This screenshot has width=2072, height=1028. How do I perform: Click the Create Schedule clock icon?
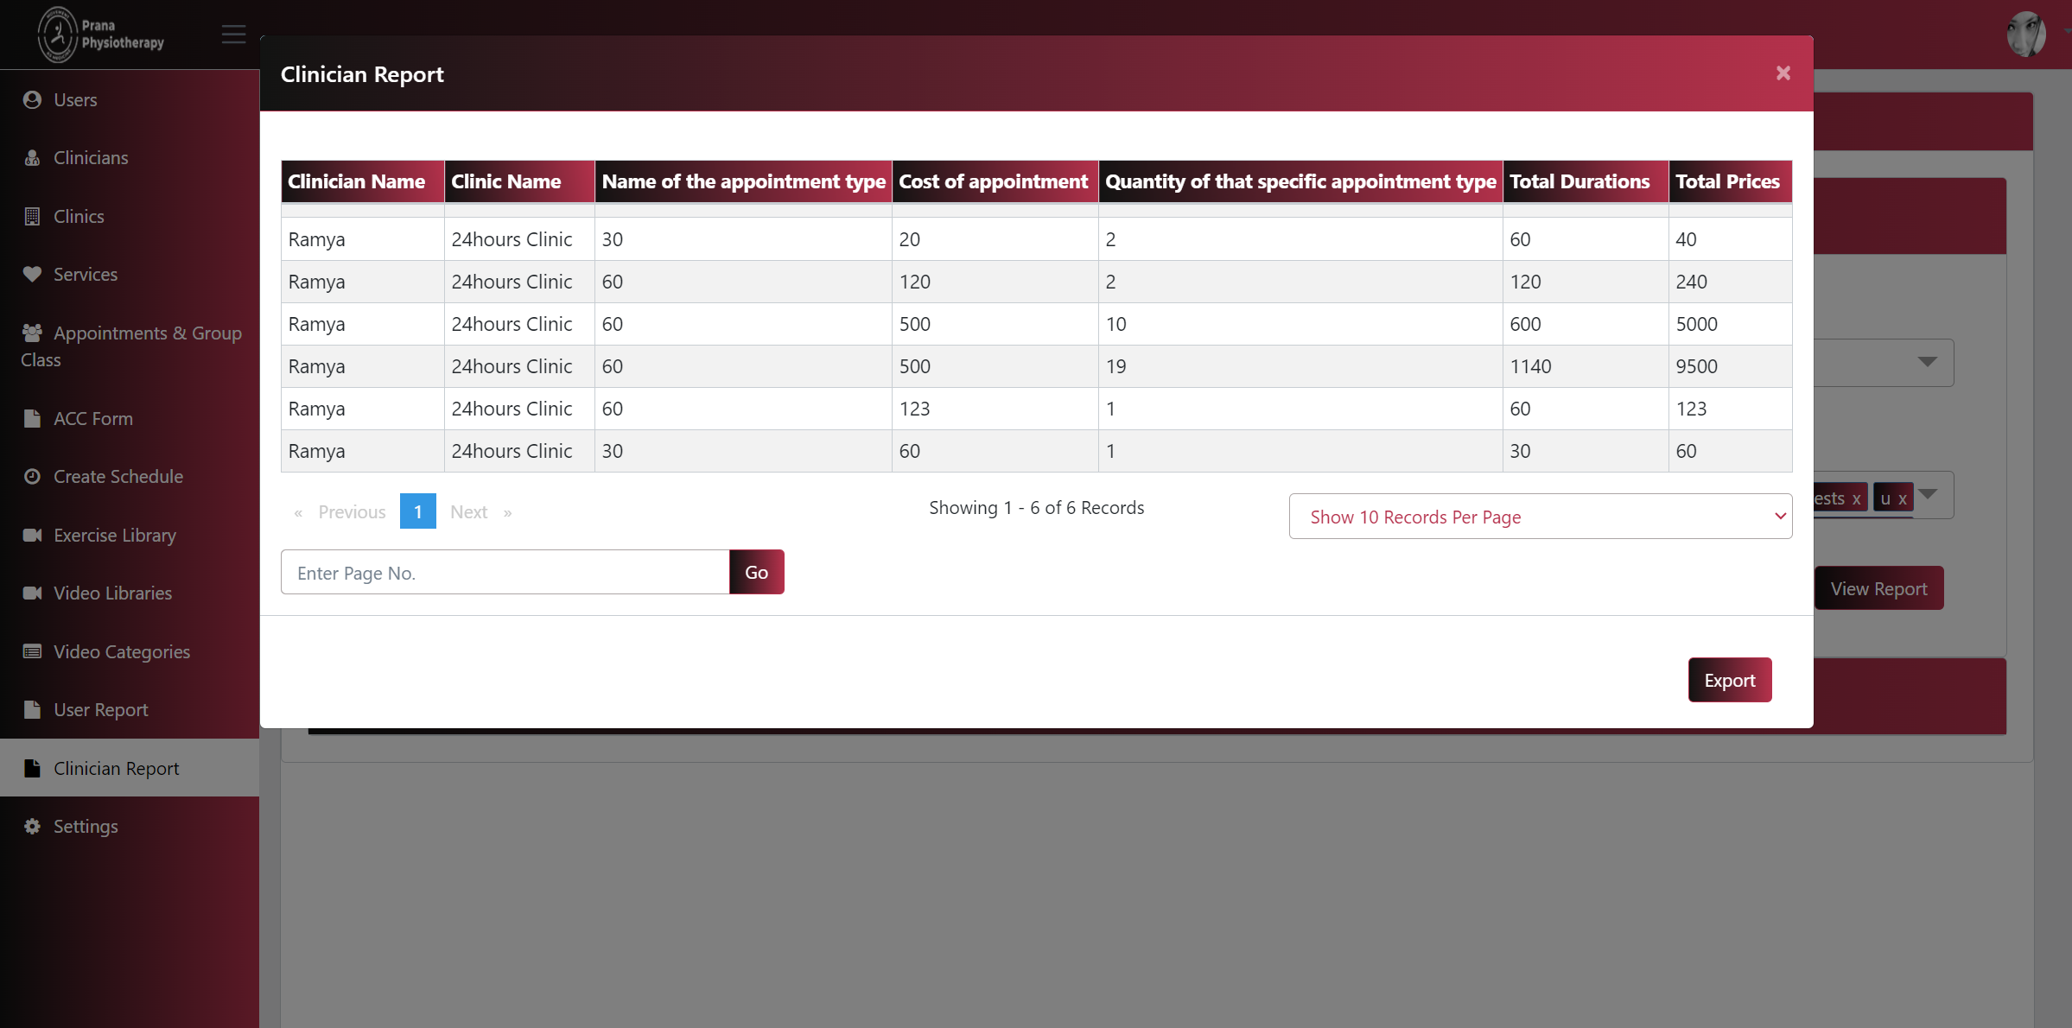coord(32,477)
